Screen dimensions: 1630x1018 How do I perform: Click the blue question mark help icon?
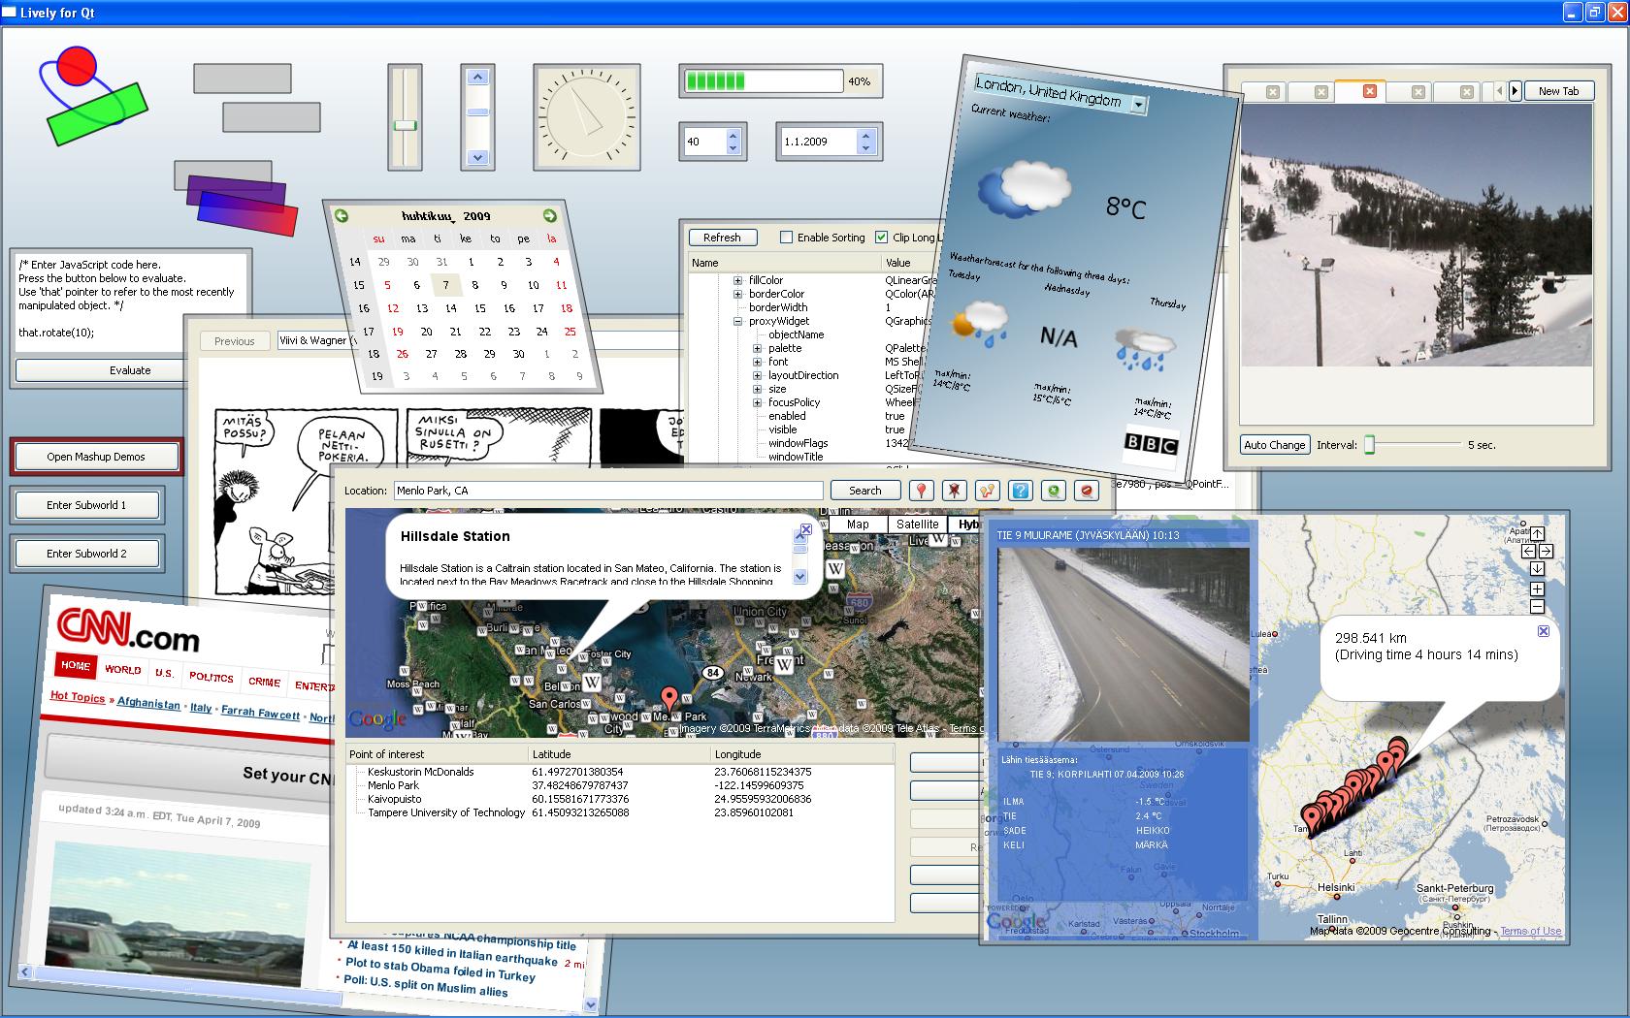coord(1021,491)
